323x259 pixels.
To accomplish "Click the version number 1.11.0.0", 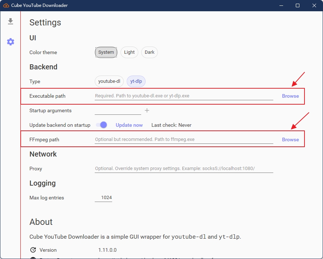I will pos(107,250).
